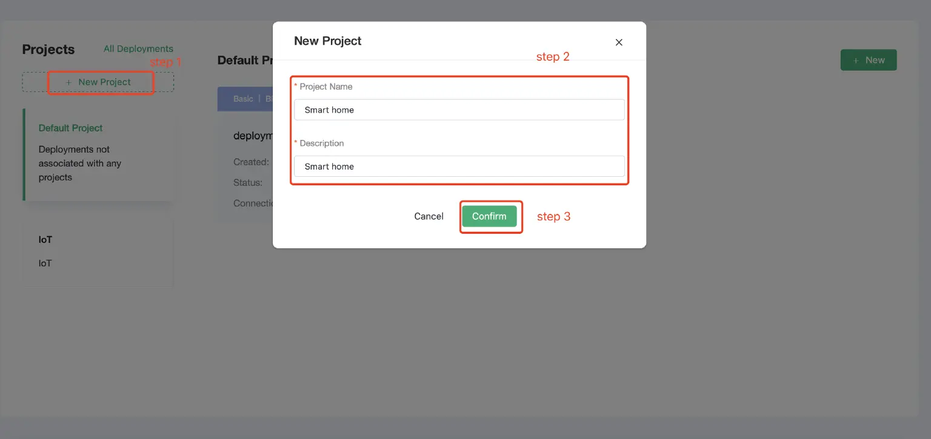
Task: Click the Created label on deployment card
Action: (251, 162)
